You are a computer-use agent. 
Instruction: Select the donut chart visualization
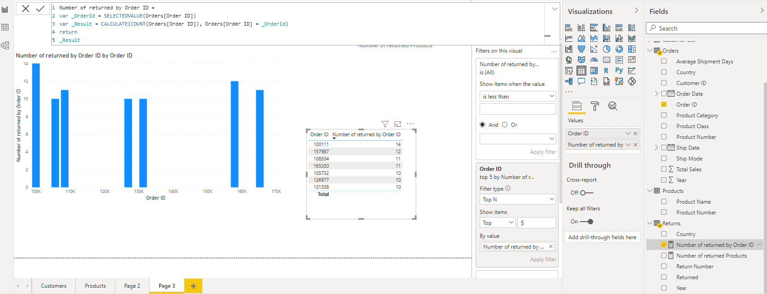[x=619, y=49]
